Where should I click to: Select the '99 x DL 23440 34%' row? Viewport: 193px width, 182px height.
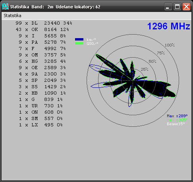(44, 23)
